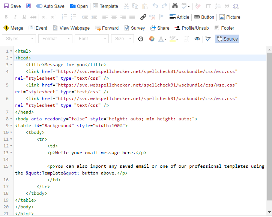Image resolution: width=272 pixels, height=217 pixels.
Task: Center align text
Action: [114, 17]
